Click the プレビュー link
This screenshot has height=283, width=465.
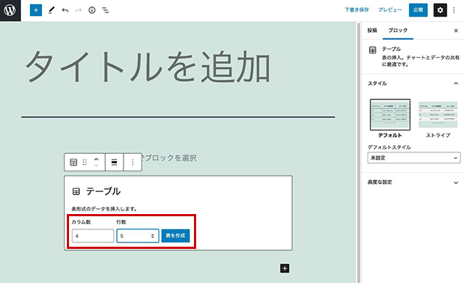click(x=390, y=9)
